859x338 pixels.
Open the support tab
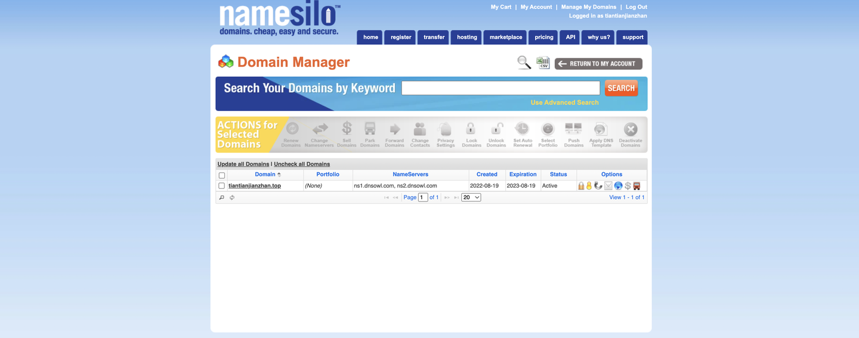pos(632,38)
